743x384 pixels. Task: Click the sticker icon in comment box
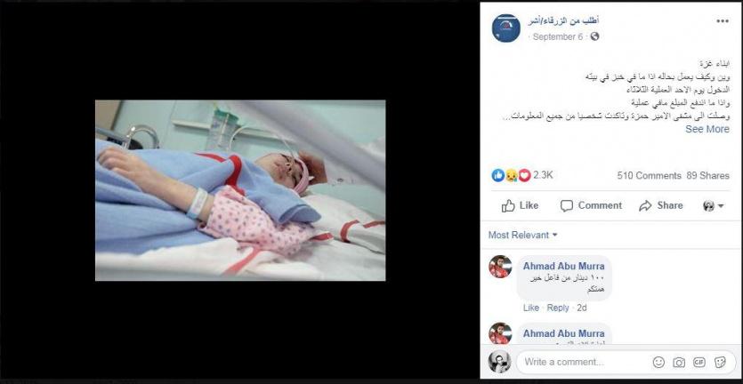[720, 362]
